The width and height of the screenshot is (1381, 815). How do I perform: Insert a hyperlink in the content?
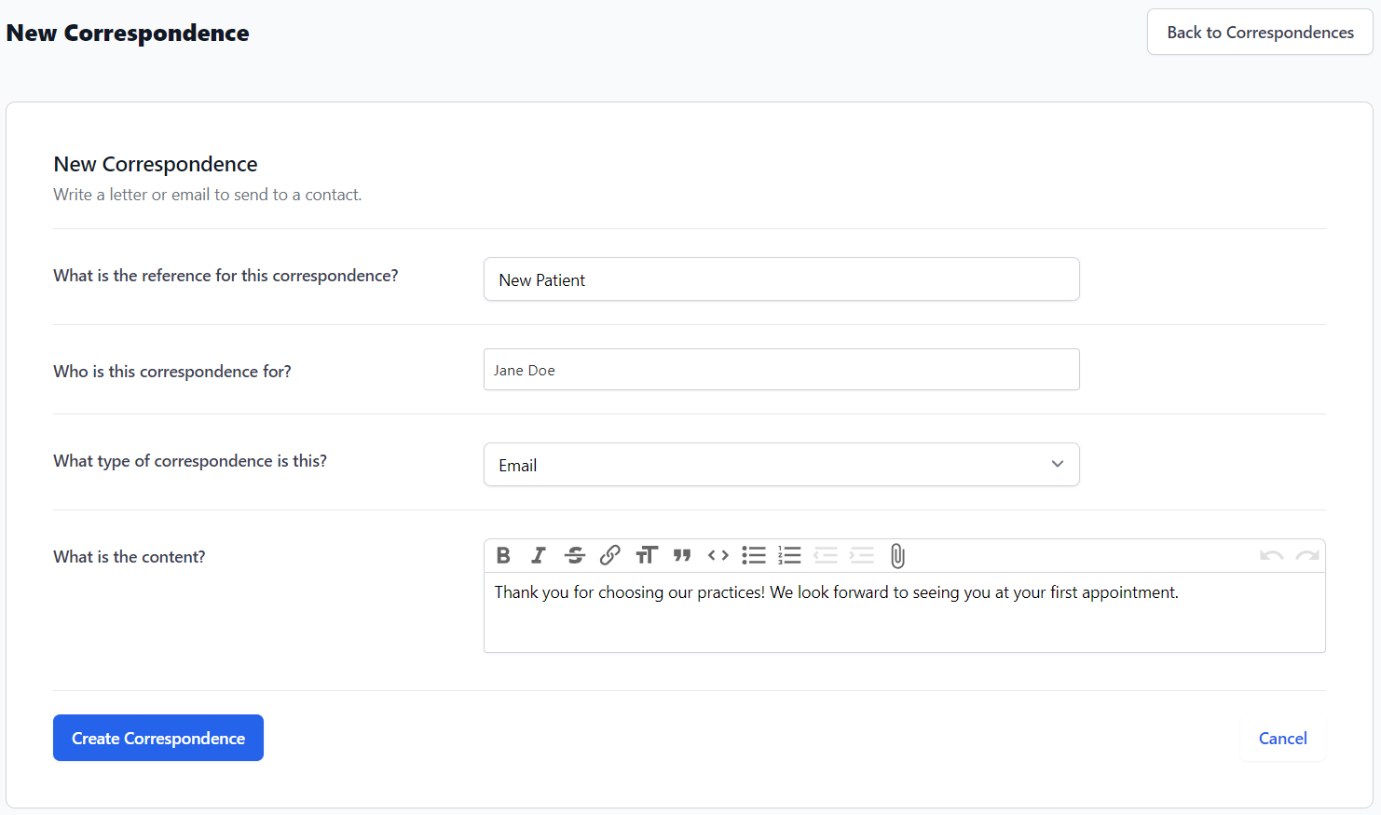point(610,556)
